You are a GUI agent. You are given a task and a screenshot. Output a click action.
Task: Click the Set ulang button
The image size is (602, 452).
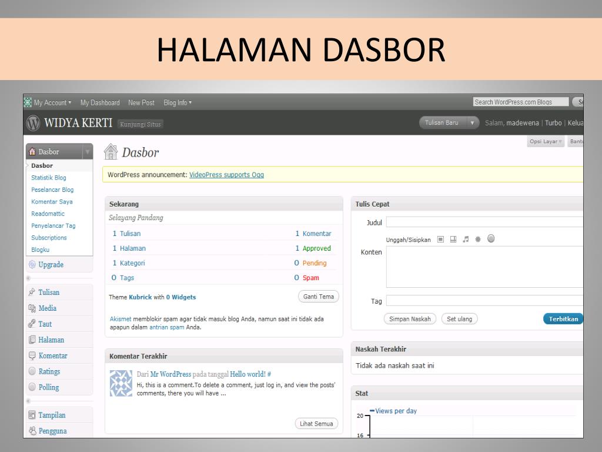pyautogui.click(x=460, y=319)
